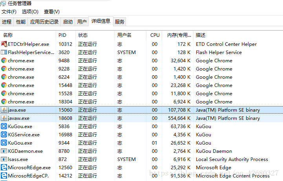
Task: Click the KGService.exe KuGou icon
Action: (x=4, y=134)
